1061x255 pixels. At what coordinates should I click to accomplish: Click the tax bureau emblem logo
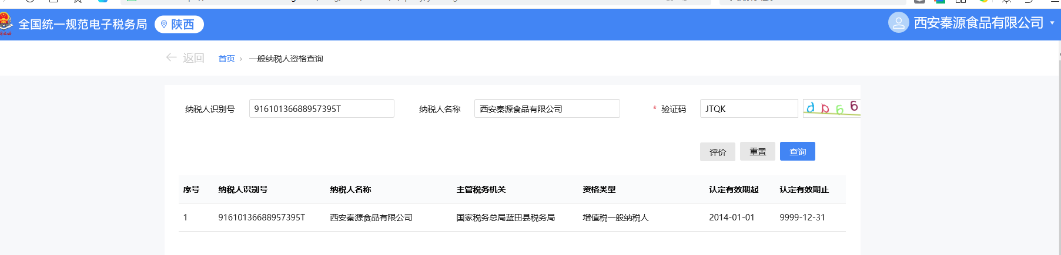(x=5, y=23)
